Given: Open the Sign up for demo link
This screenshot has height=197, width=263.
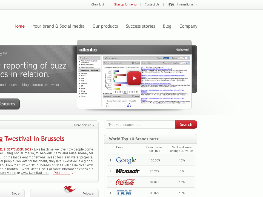Looking at the screenshot, I should click(125, 5).
